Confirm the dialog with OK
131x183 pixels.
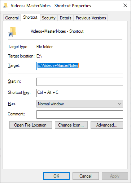tap(56, 176)
